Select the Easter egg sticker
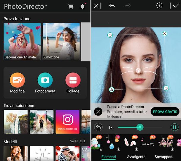 pos(96,143)
